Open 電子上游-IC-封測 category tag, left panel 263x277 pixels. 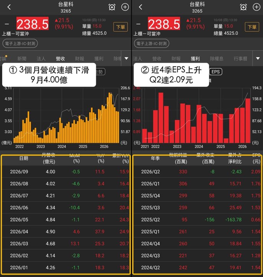click(20, 43)
